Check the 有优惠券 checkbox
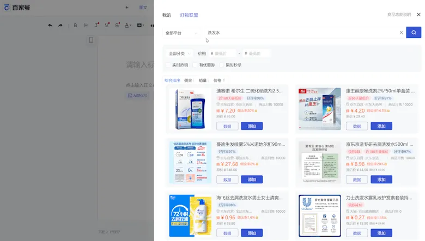Screen dimensions: 425x241 [x=195, y=65]
